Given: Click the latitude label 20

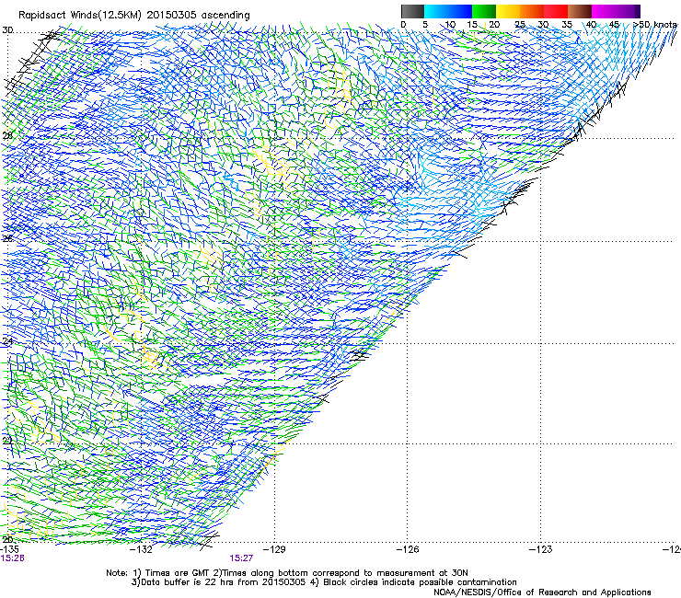Looking at the screenshot, I should 7,540.
